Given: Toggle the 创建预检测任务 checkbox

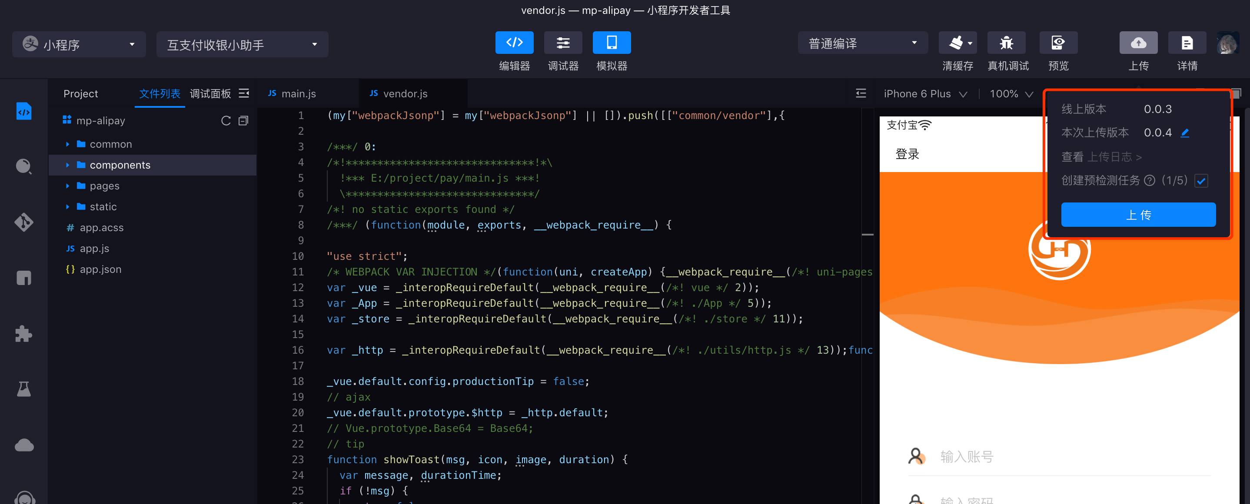Looking at the screenshot, I should [x=1201, y=181].
